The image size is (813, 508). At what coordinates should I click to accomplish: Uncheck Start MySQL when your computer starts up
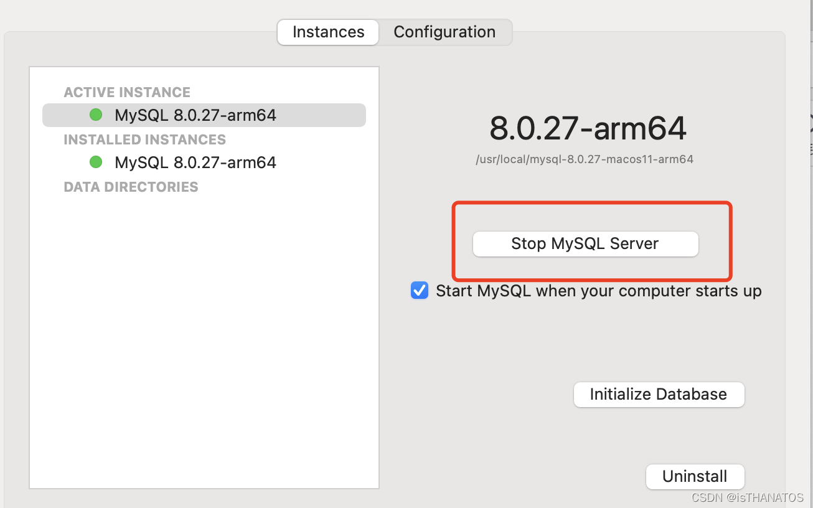click(420, 291)
